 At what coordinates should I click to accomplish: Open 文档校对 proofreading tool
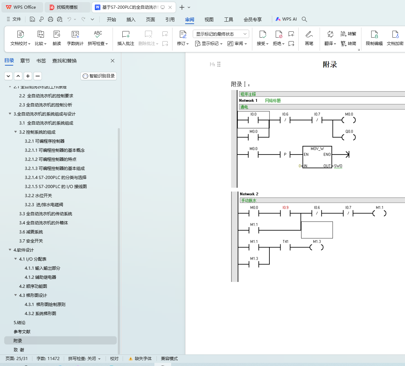click(x=21, y=38)
